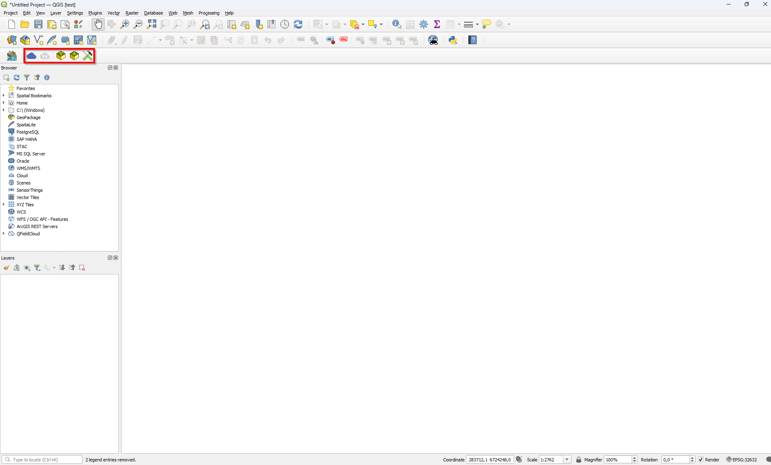Open the Python Console icon
The height and width of the screenshot is (465, 771).
coord(453,40)
